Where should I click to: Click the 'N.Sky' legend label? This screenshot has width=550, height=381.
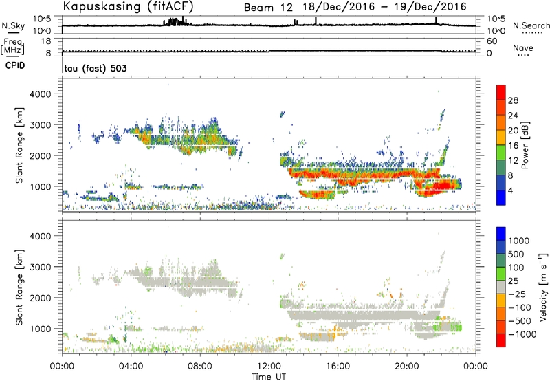(13, 25)
